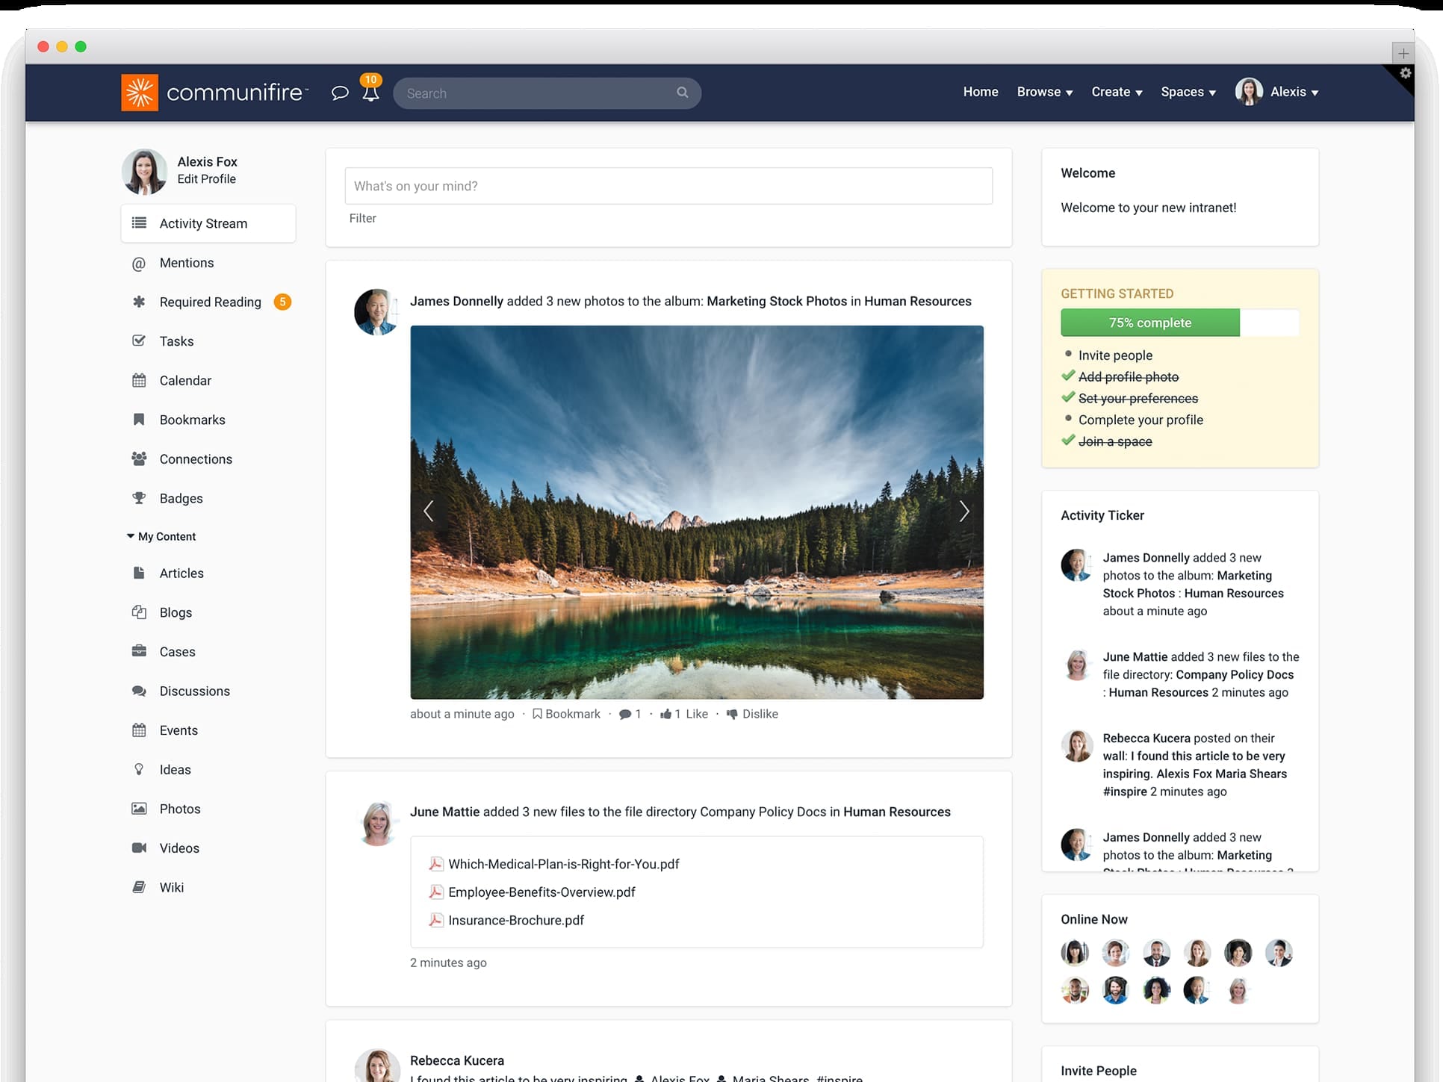Click the Badges trophy icon
The width and height of the screenshot is (1443, 1082).
(139, 498)
